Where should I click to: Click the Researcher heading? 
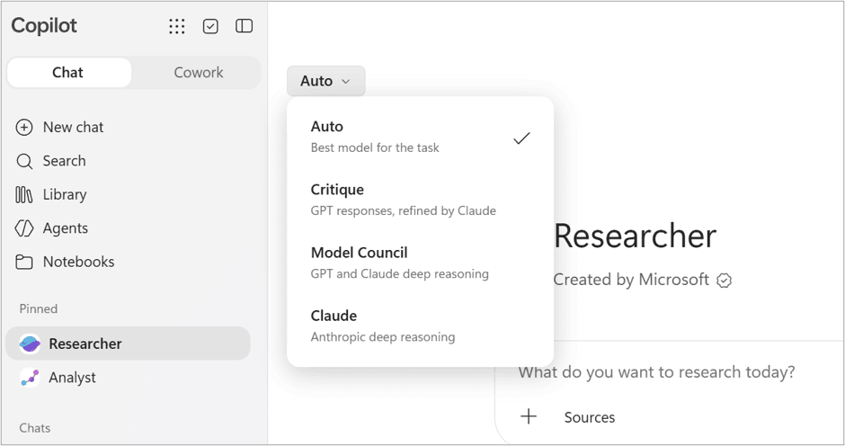click(x=635, y=236)
